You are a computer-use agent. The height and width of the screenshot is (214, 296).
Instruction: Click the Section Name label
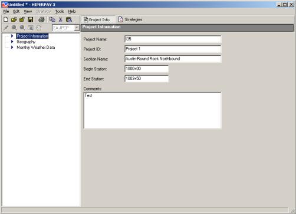point(96,59)
